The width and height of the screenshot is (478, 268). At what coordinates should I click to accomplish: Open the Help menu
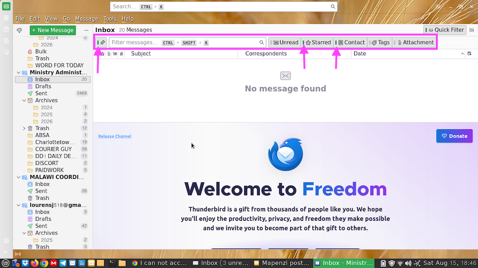pyautogui.click(x=128, y=19)
